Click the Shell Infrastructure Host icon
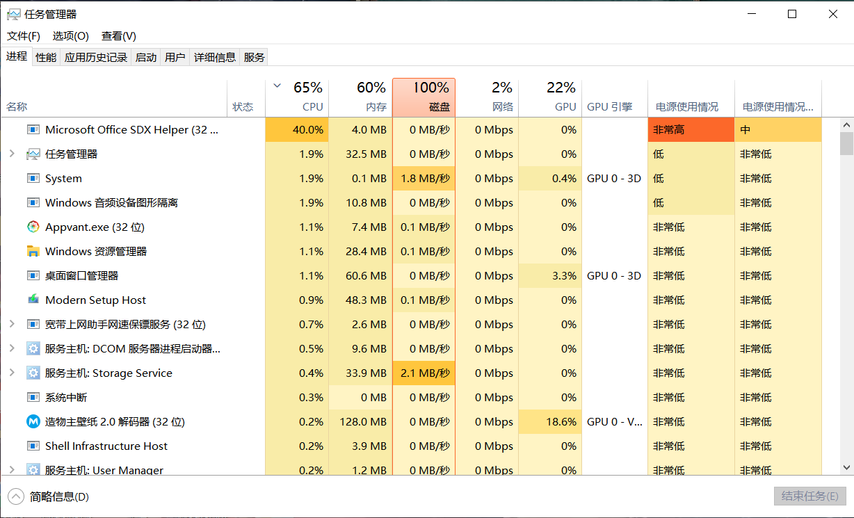Screen dimensions: 854x518 (x=33, y=446)
